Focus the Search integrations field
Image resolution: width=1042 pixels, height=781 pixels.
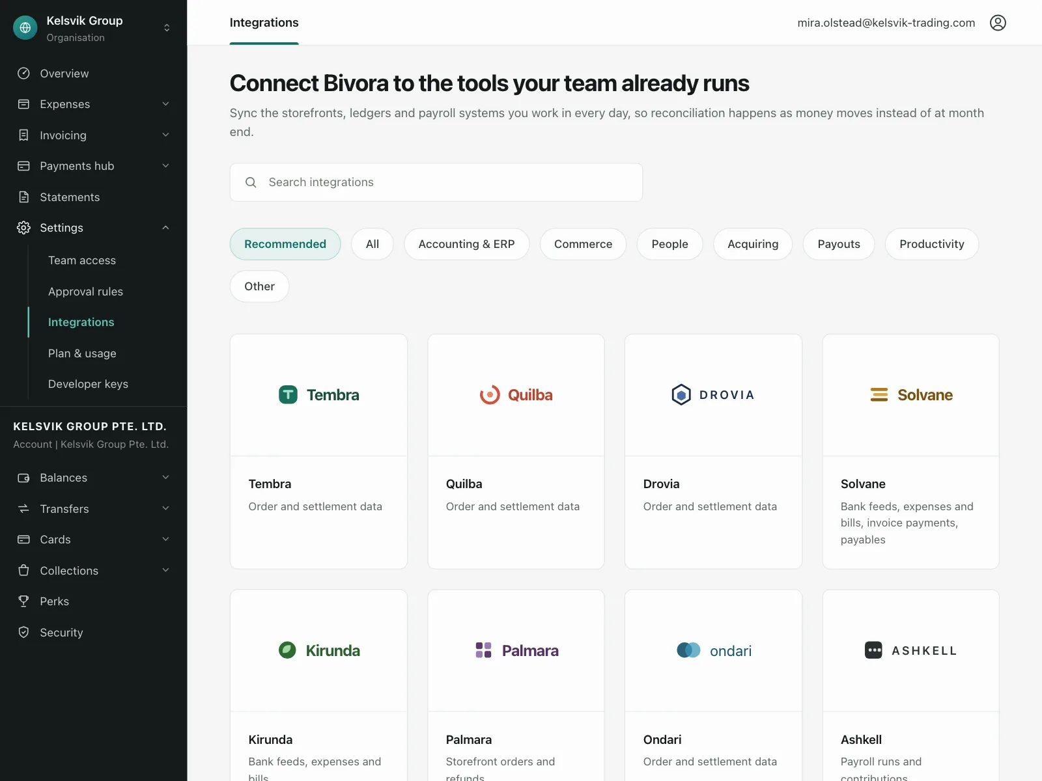(x=436, y=182)
